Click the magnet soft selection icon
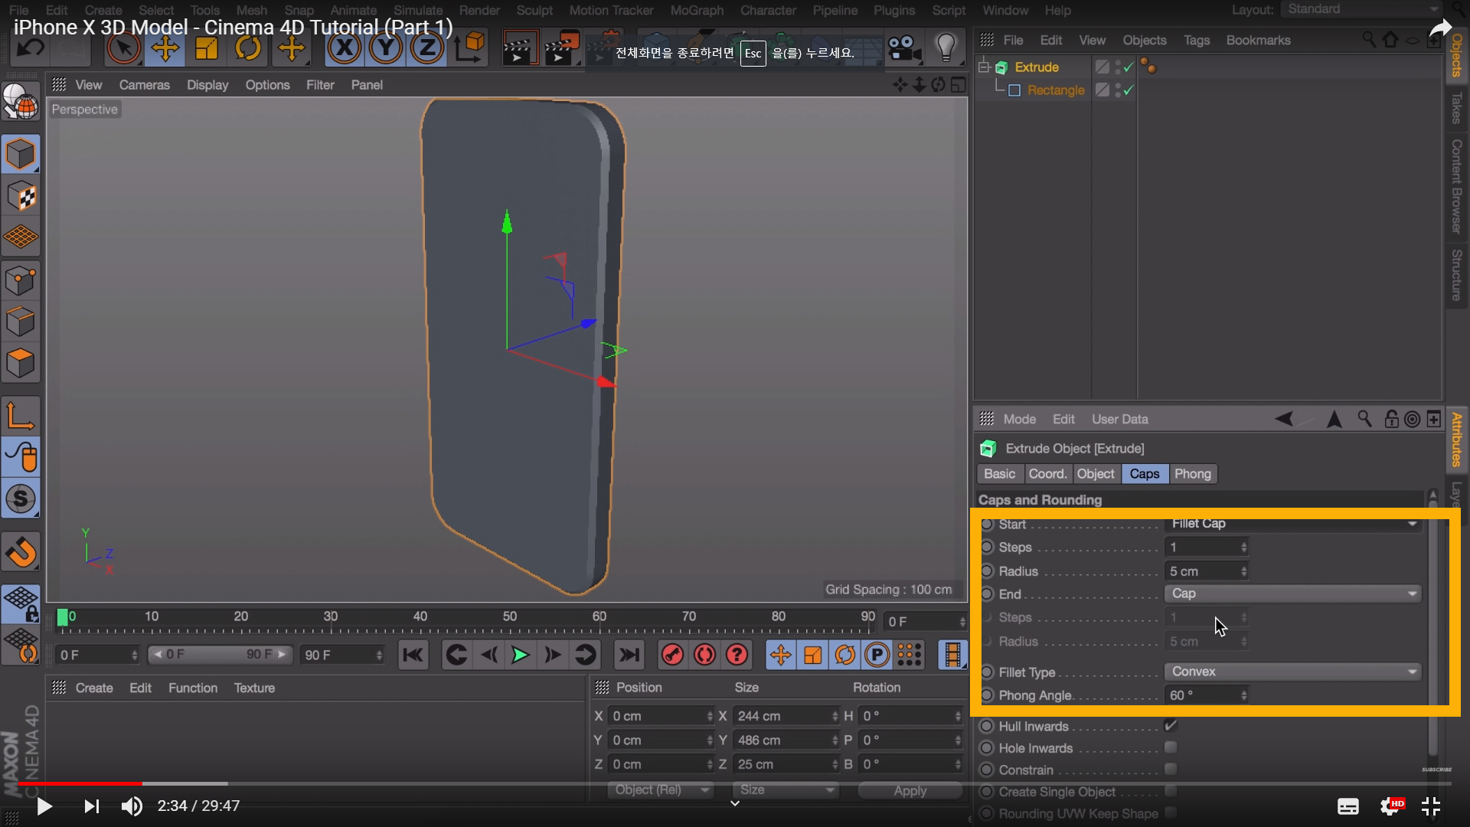The height and width of the screenshot is (827, 1470). click(x=21, y=552)
